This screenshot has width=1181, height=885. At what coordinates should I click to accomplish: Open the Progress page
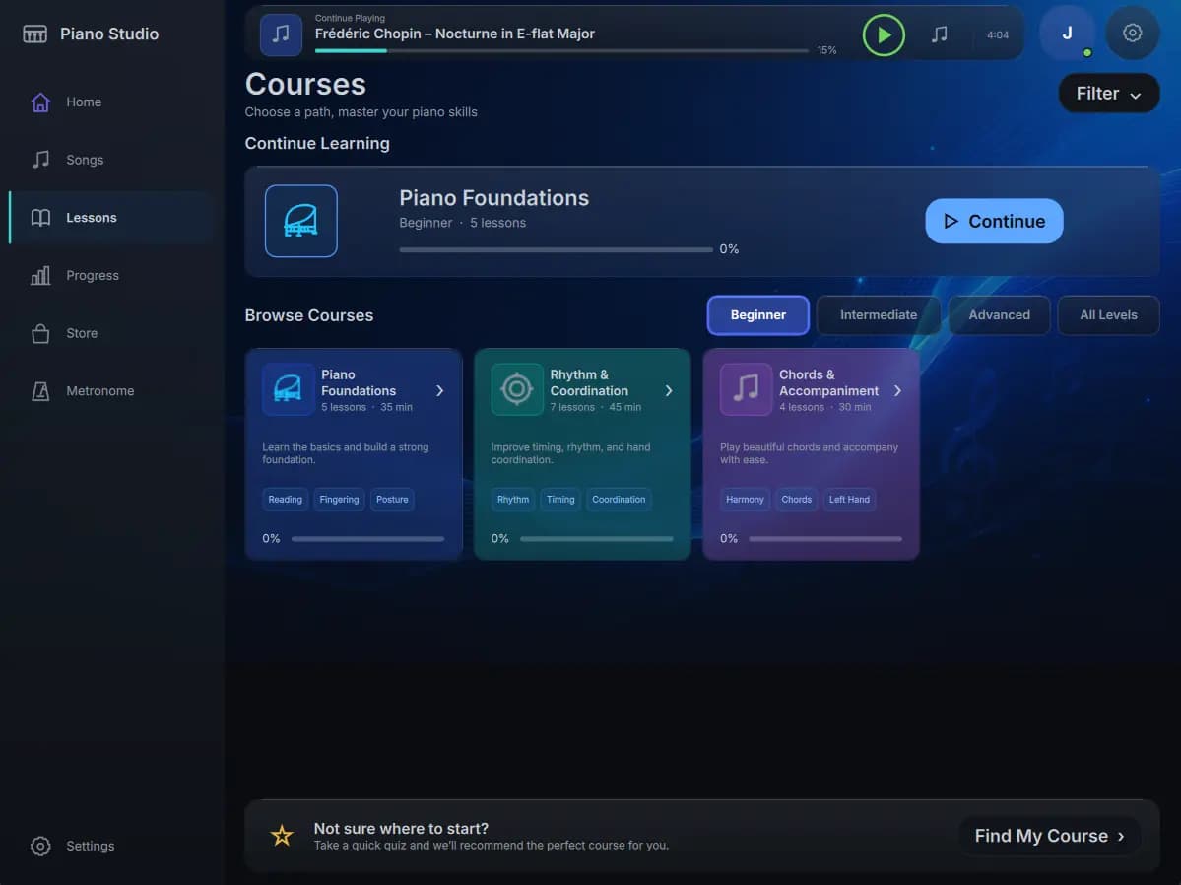[113, 275]
